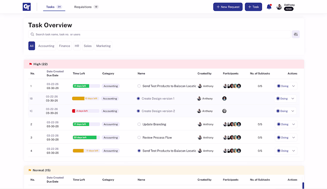The height and width of the screenshot is (189, 327).
Task: Click the New Request button
Action: click(x=228, y=7)
